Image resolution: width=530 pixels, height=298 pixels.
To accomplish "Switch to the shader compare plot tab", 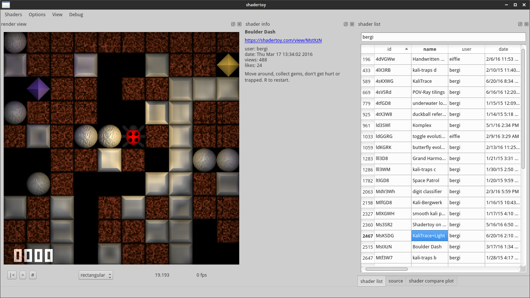I will tap(431, 281).
